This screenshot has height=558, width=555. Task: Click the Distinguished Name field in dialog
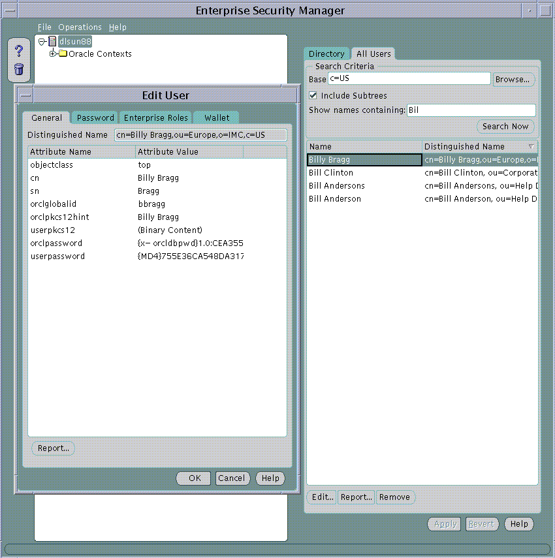point(200,135)
